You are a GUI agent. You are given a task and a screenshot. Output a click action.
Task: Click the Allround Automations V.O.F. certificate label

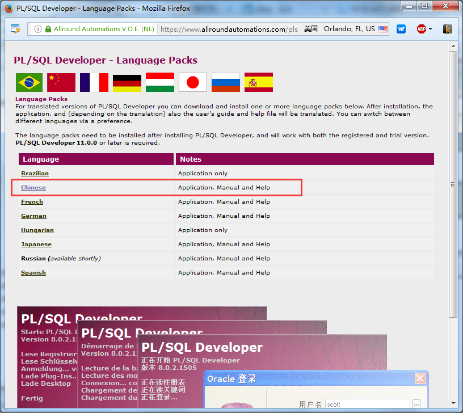104,29
